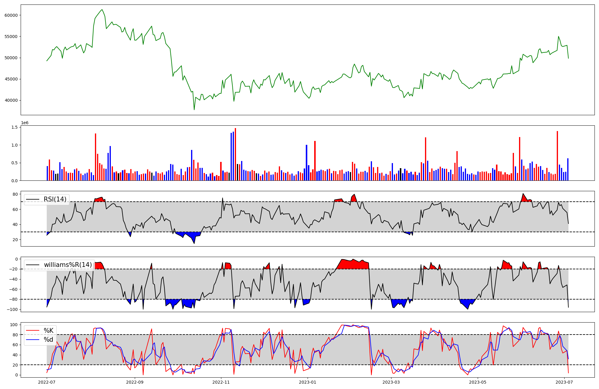Screen dimensions: 599x389
Task: Select the 2023-01 x-axis date tick
Action: [308, 382]
